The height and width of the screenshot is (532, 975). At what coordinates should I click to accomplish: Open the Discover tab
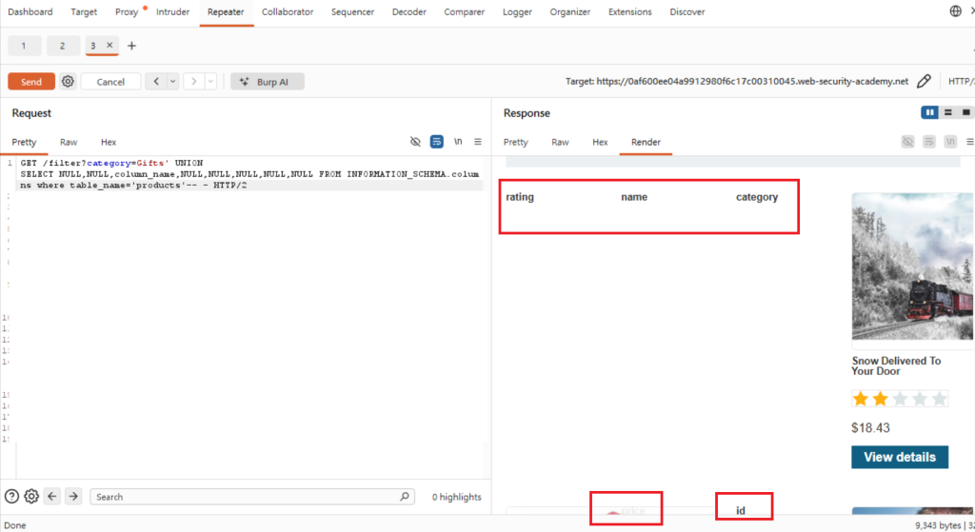pyautogui.click(x=687, y=11)
